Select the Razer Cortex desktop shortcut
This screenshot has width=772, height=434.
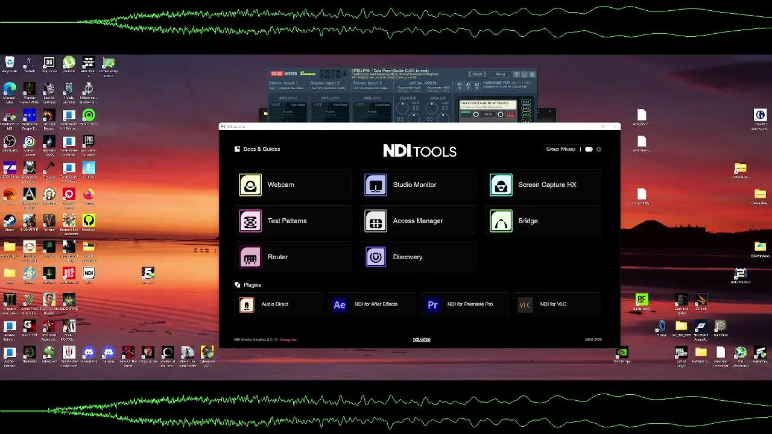89,118
